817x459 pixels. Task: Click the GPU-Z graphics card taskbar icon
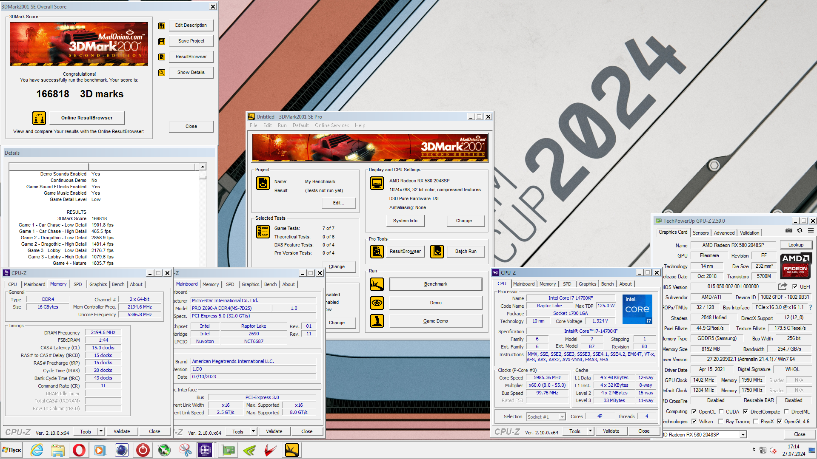click(228, 450)
